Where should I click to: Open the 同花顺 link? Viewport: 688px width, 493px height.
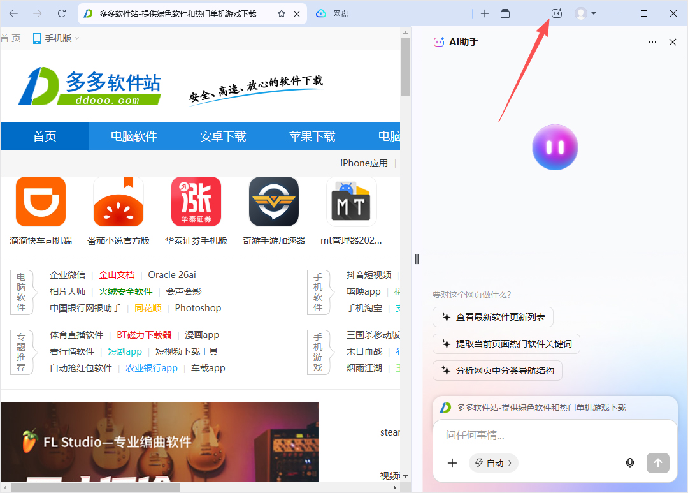[148, 308]
